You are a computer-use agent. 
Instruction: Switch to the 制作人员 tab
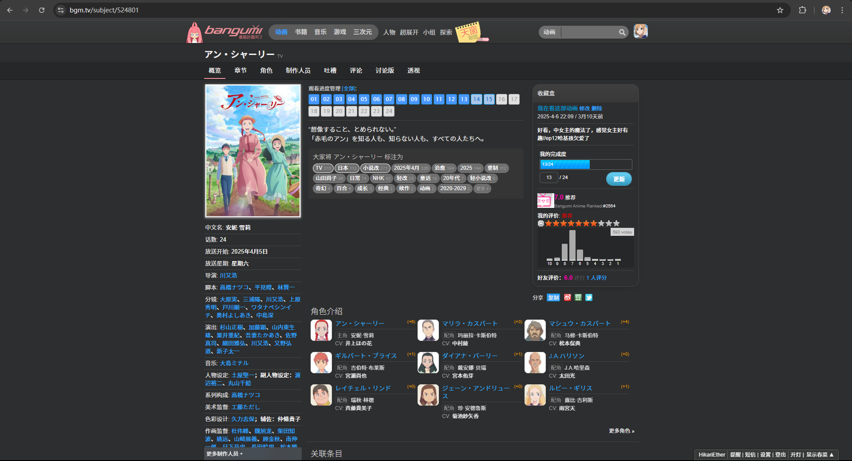tap(298, 70)
